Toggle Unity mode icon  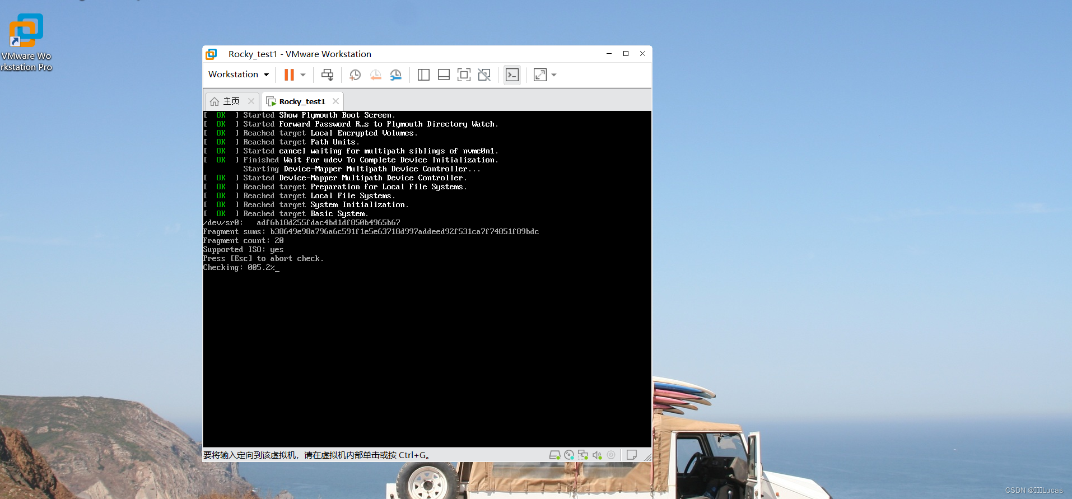pos(484,74)
